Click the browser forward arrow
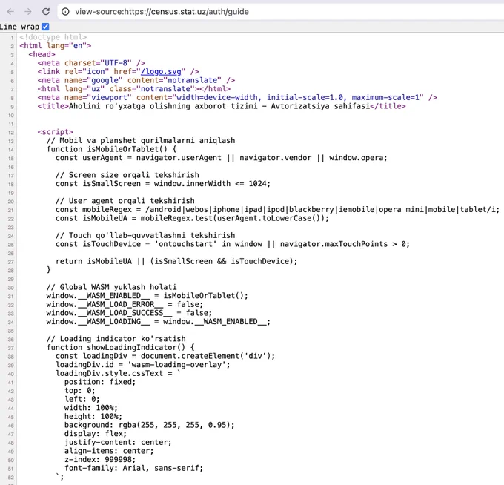 coord(28,12)
